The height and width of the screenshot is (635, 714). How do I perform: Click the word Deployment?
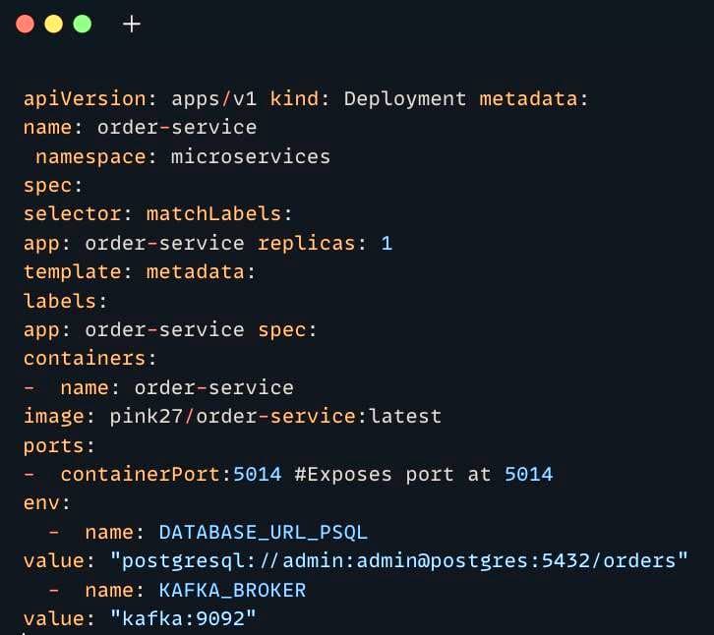[x=405, y=99]
